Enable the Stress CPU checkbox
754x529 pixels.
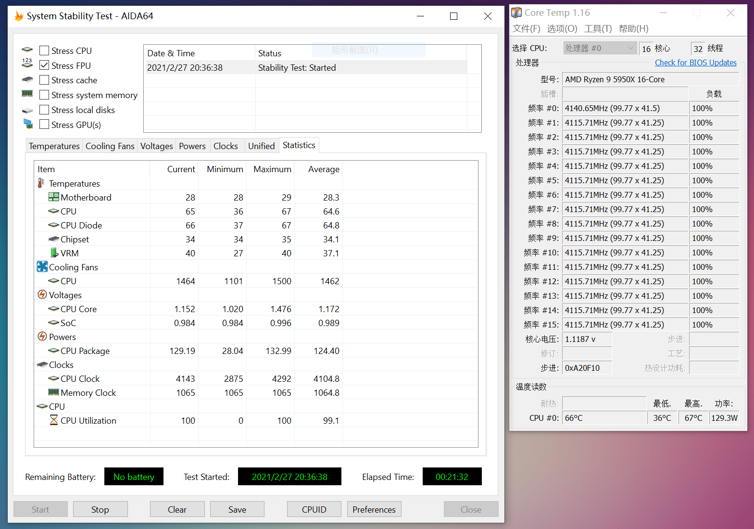tap(44, 50)
